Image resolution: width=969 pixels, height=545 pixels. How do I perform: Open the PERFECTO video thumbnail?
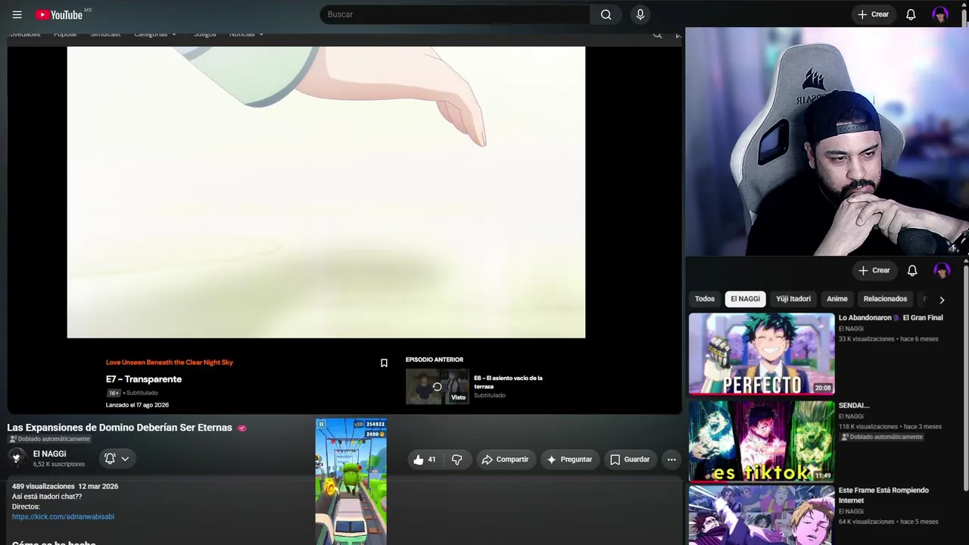click(x=762, y=354)
